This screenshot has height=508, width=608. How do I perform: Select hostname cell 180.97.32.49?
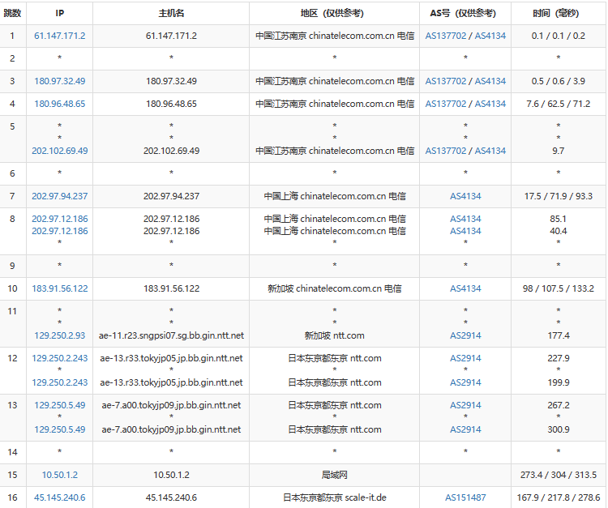(x=171, y=81)
